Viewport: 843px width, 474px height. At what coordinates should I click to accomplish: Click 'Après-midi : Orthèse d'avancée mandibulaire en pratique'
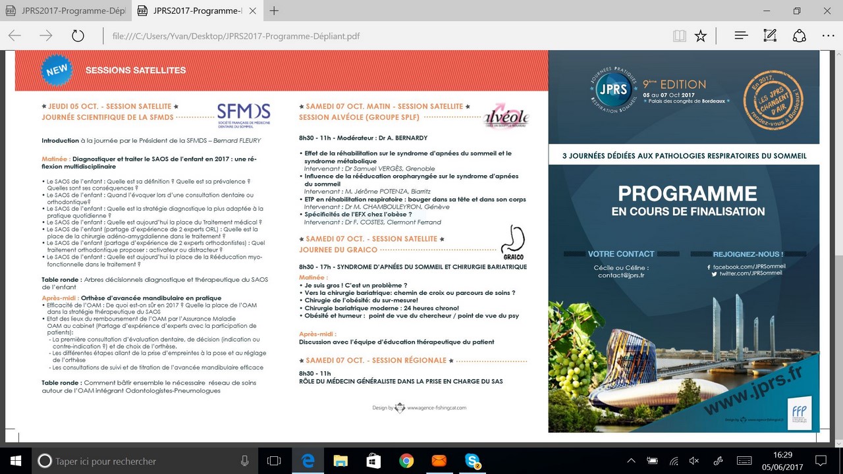point(132,298)
